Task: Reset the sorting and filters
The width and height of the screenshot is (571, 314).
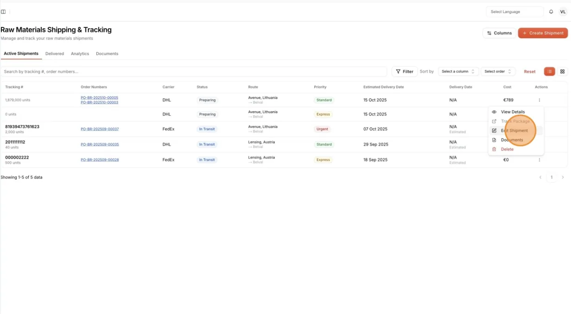Action: click(530, 71)
